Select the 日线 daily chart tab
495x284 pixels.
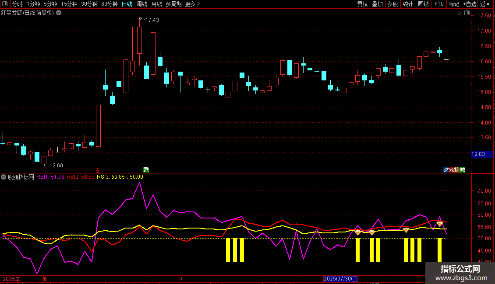point(127,4)
